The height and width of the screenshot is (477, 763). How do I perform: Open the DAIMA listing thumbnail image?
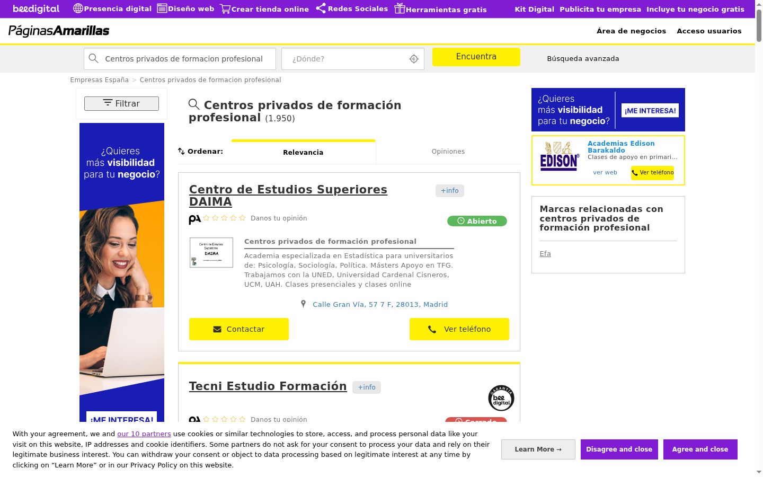211,252
